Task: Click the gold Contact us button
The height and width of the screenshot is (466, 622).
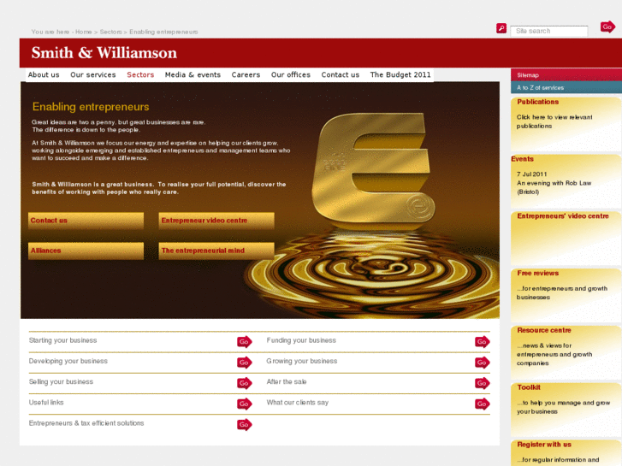Action: pyautogui.click(x=86, y=221)
